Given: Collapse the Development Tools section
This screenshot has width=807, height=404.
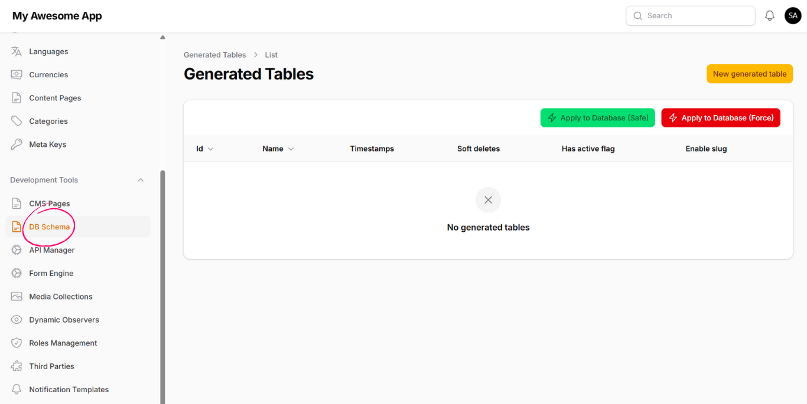Looking at the screenshot, I should [141, 180].
